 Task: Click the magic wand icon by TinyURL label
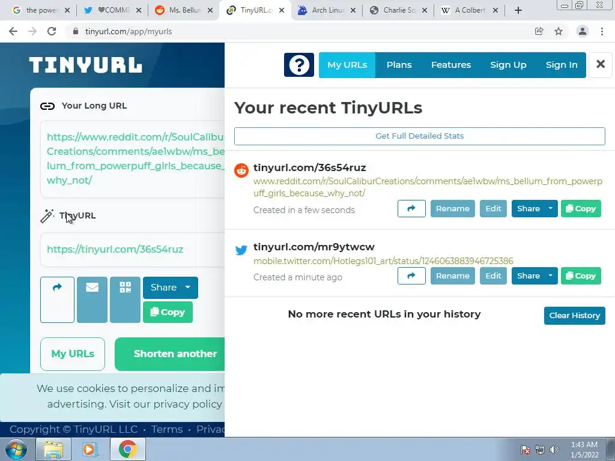47,215
